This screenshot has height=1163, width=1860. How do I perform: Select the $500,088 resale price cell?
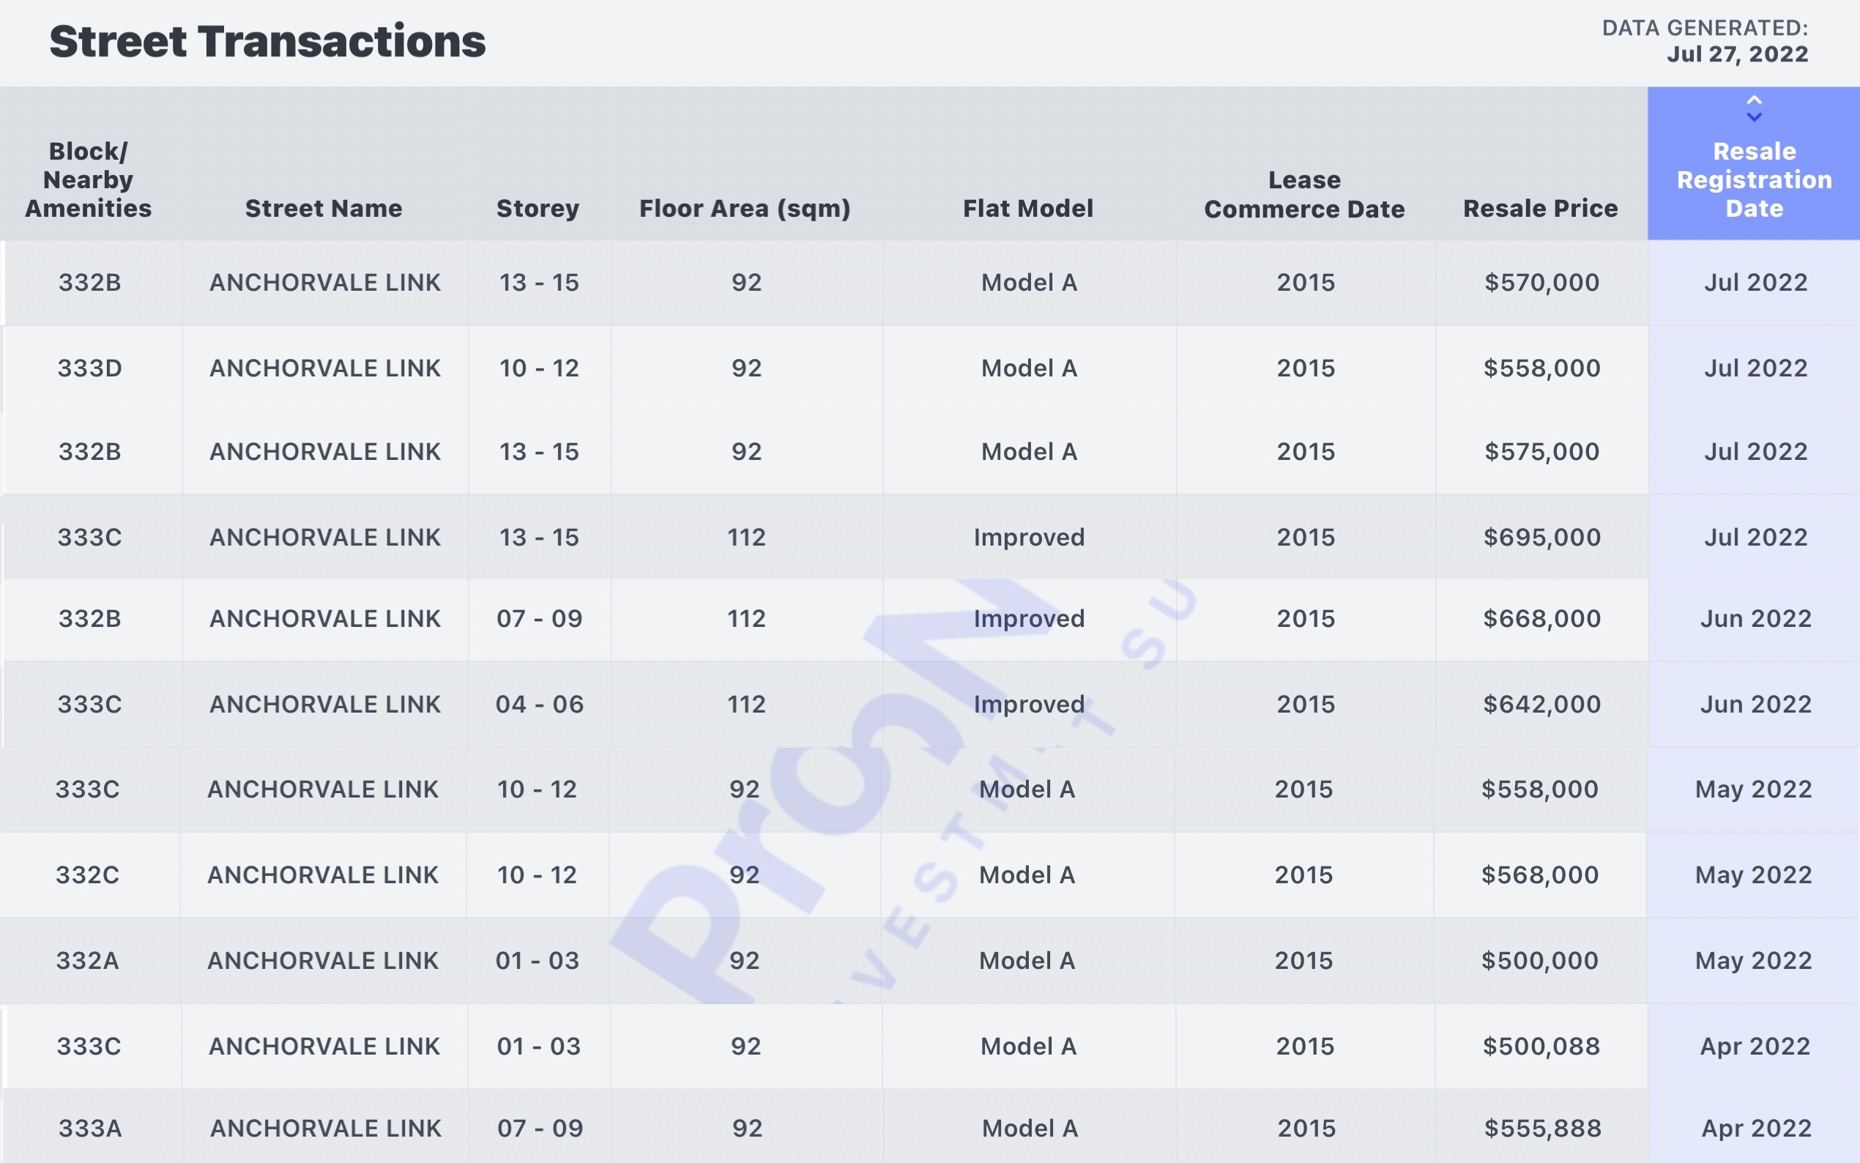coord(1541,1047)
